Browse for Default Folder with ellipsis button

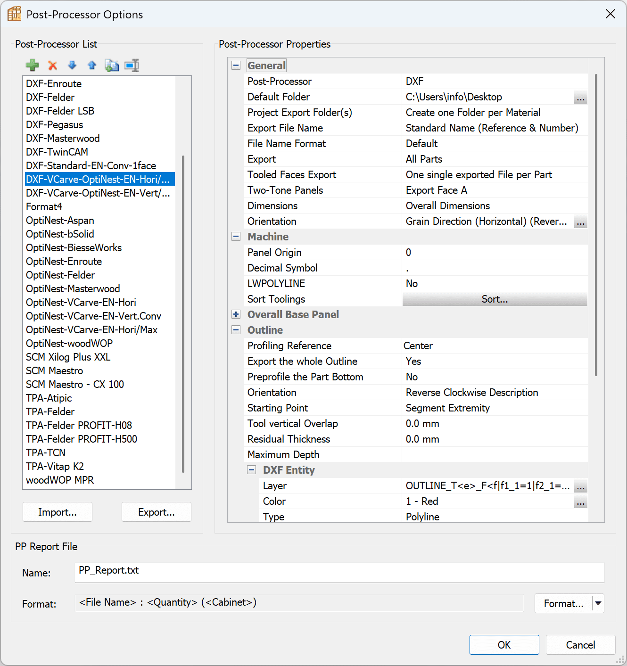coord(580,98)
